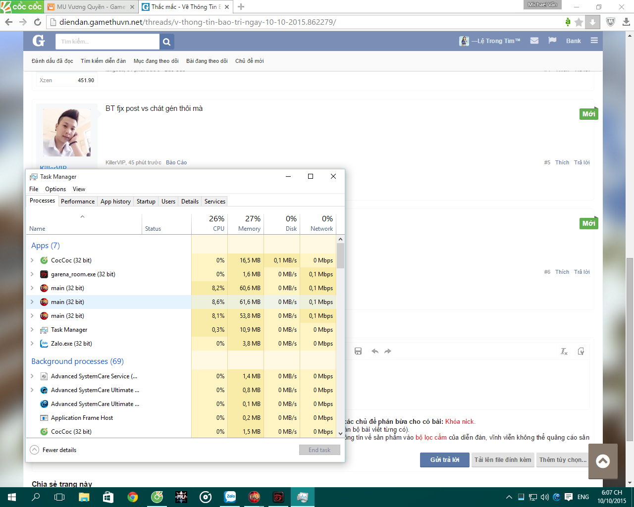Open Zalo from the Windows taskbar

pos(230,497)
